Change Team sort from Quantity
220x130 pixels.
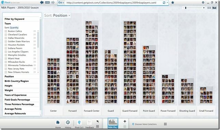tap(14, 28)
